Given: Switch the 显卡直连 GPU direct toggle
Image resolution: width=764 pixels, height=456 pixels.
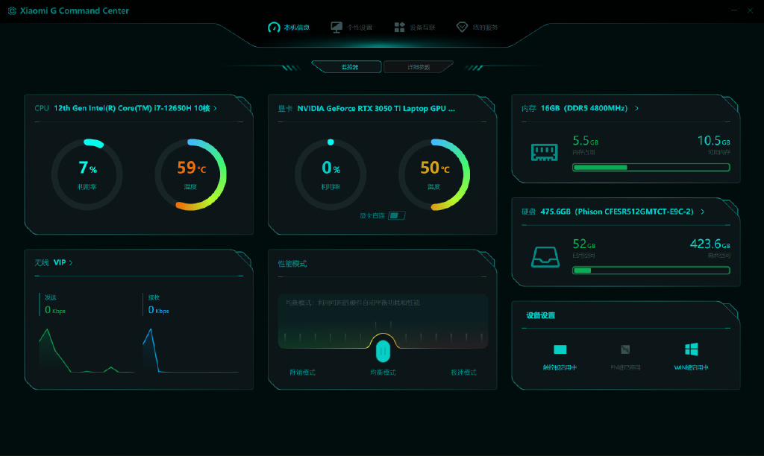Looking at the screenshot, I should pyautogui.click(x=397, y=215).
